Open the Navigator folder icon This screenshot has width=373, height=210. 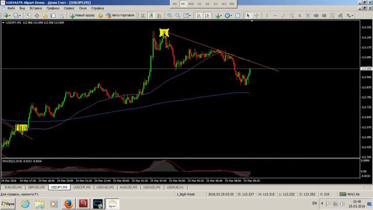pos(45,16)
